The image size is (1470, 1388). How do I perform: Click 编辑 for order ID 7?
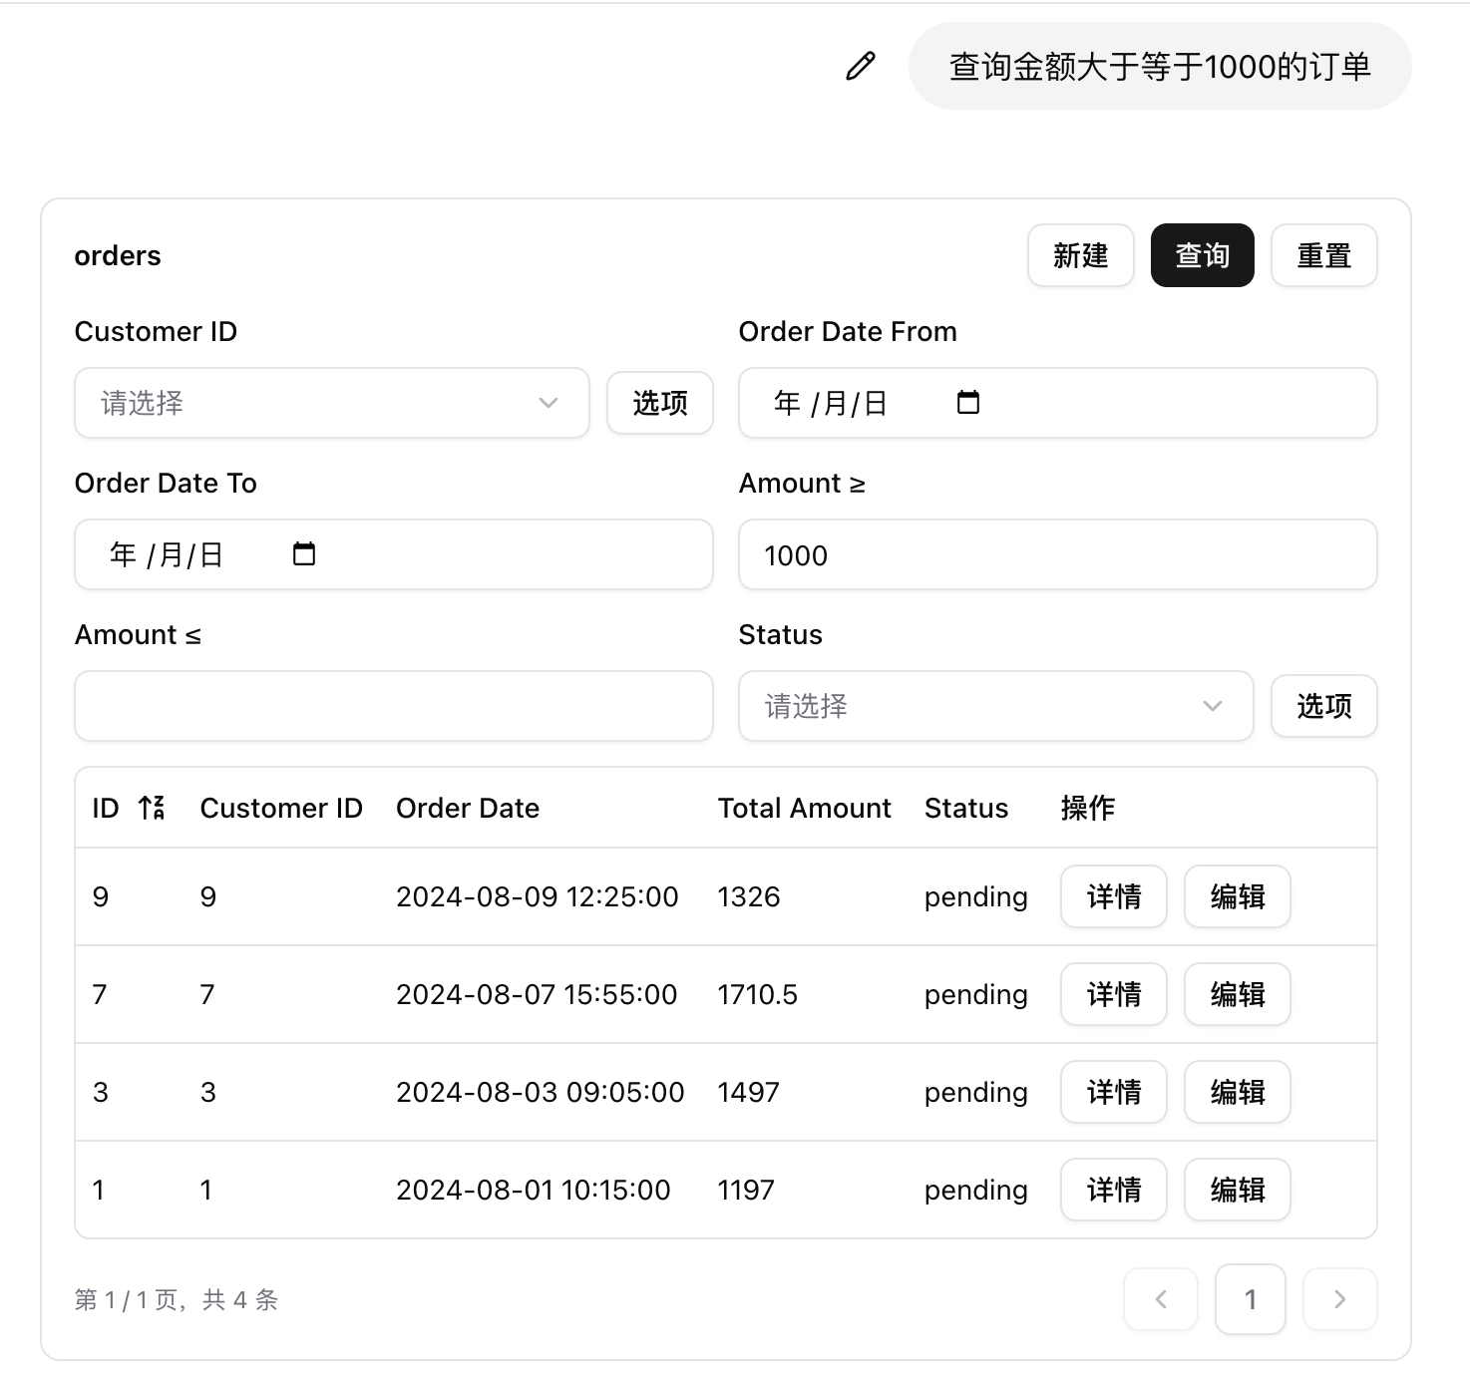point(1237,994)
